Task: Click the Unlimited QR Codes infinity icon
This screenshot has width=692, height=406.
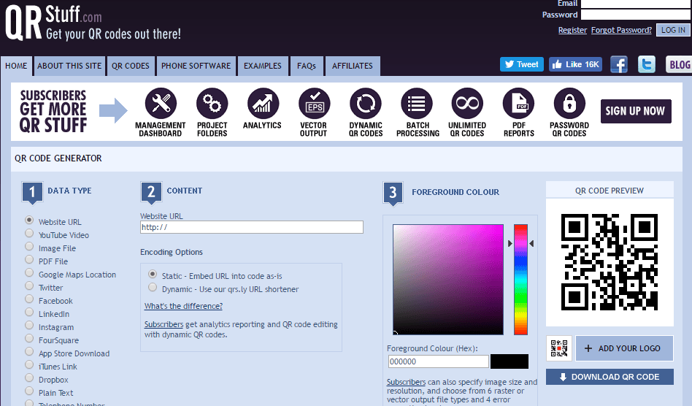Action: pos(467,104)
